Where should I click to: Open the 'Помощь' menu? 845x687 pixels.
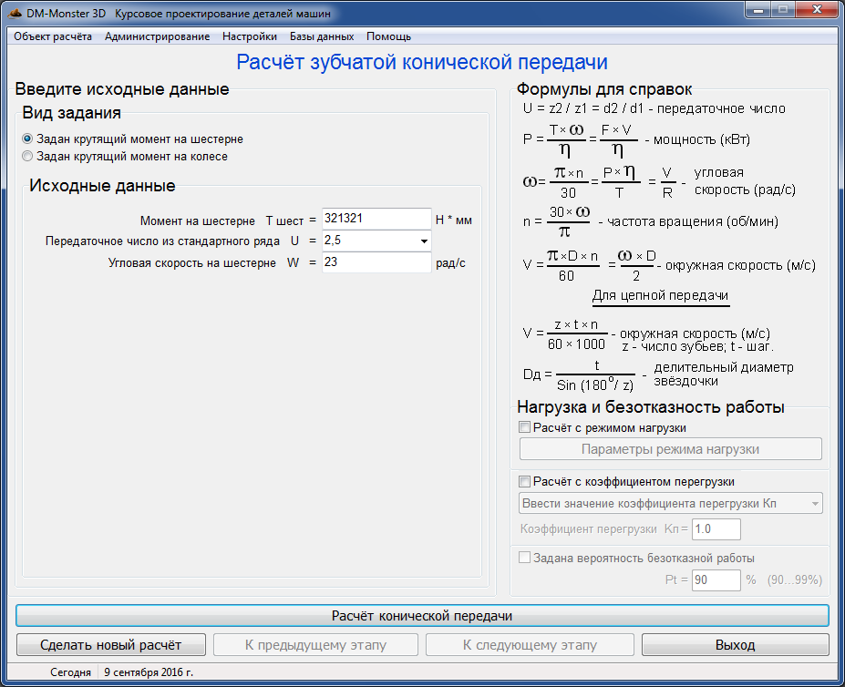(x=388, y=36)
